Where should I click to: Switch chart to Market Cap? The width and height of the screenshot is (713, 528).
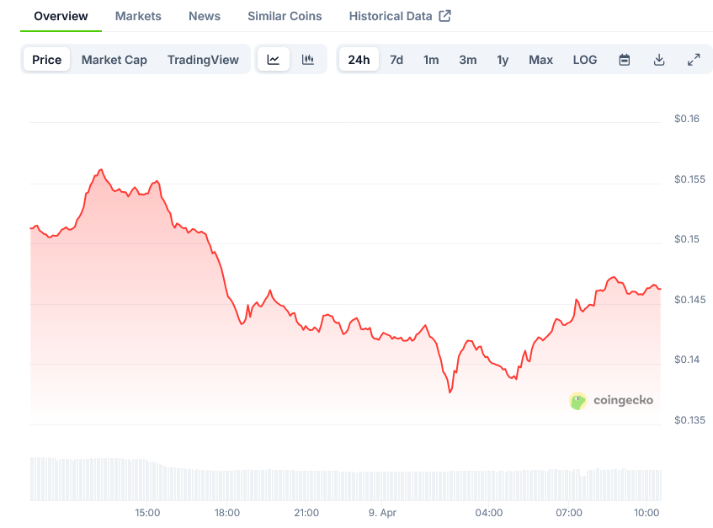114,60
